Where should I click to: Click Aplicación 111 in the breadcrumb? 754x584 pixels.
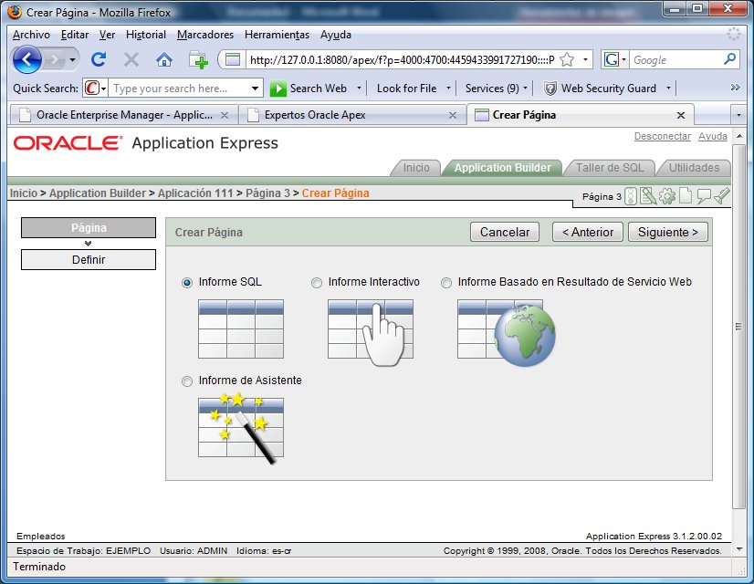coord(195,193)
